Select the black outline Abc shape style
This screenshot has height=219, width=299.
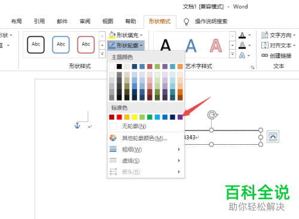(x=36, y=45)
